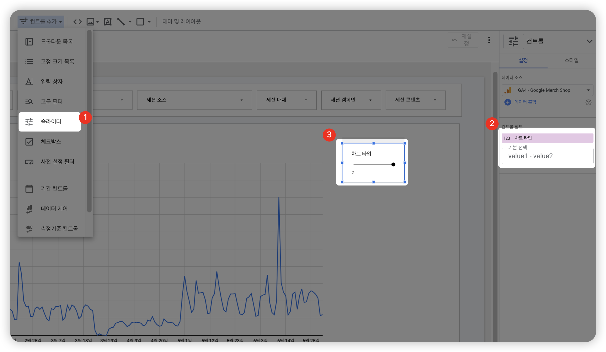This screenshot has height=352, width=606.
Task: Click the canvas vertical scrollbar
Action: [x=495, y=206]
